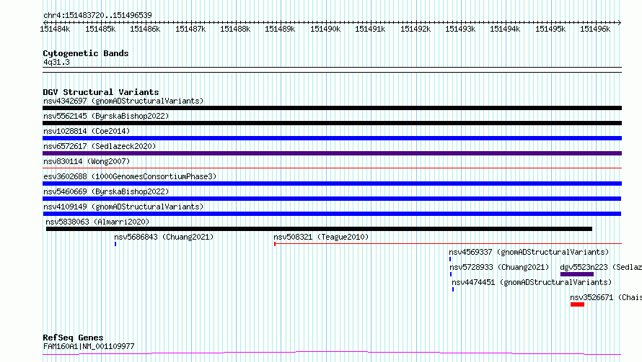Open dgv5523n223 variant label
642x362 pixels.
point(601,267)
